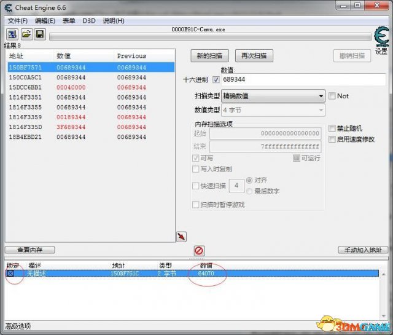393x335 pixels.
Task: Open the 编辑(E) menu
Action: tap(45, 20)
